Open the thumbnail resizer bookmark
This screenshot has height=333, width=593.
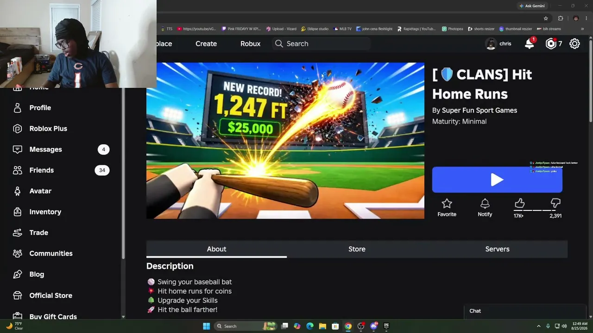pos(515,29)
